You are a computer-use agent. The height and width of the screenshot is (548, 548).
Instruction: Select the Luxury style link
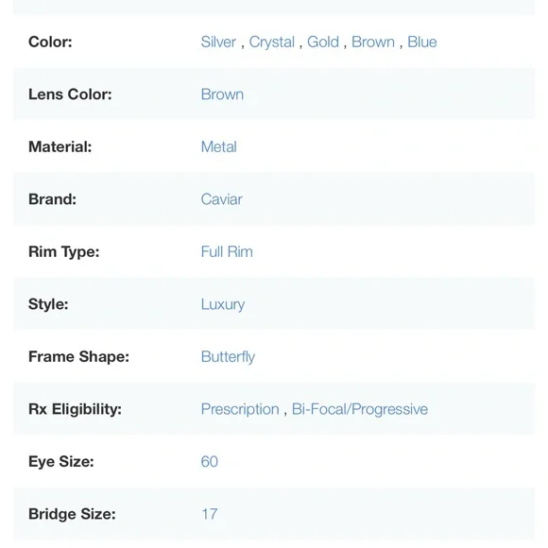coord(223,305)
